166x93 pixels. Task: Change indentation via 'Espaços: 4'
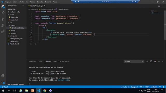134,87
